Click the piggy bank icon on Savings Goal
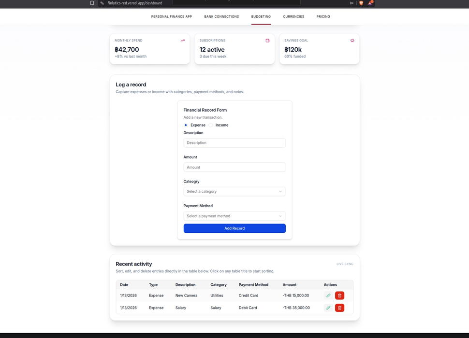469x338 pixels. pyautogui.click(x=352, y=40)
